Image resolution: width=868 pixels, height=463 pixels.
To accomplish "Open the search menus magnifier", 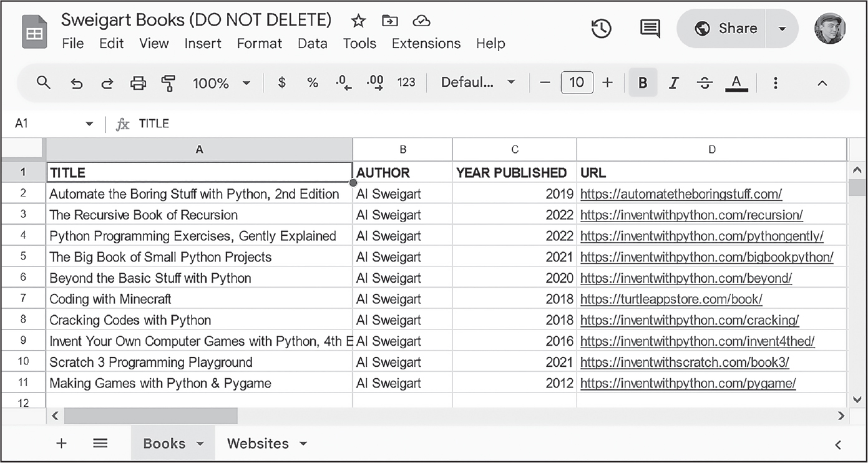I will point(43,82).
